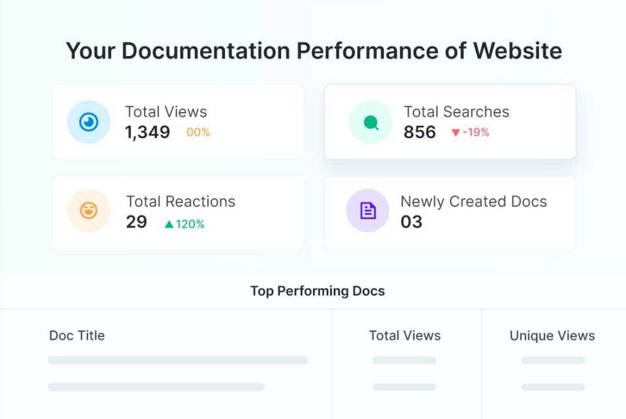Click the blue eye Total Views icon
The height and width of the screenshot is (419, 626).
pos(89,122)
